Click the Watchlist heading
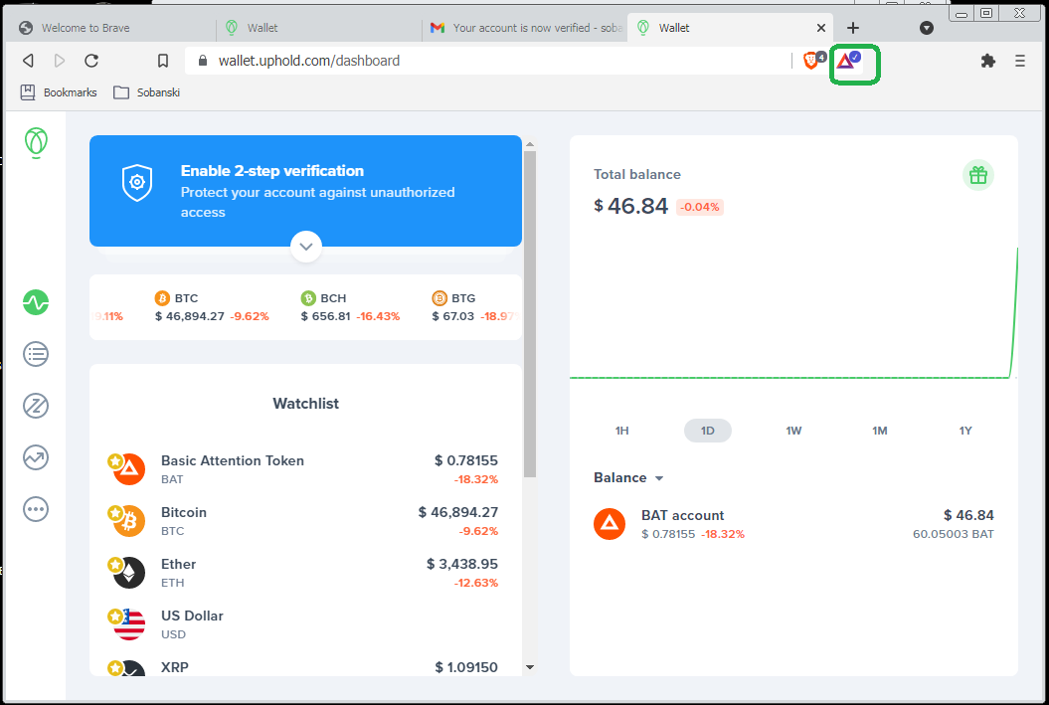1049x705 pixels. pyautogui.click(x=305, y=404)
